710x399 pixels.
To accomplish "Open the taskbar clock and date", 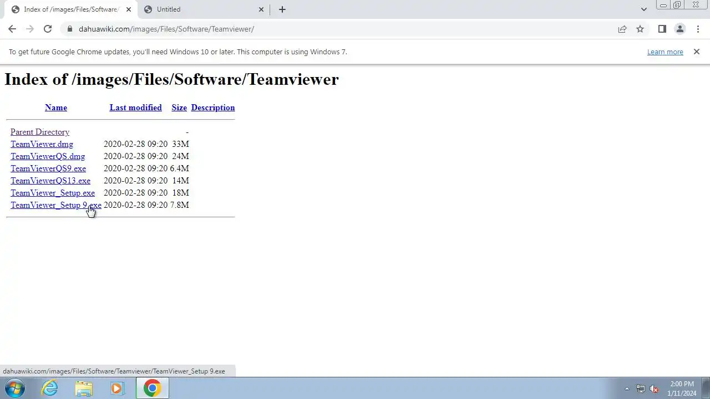I will (x=682, y=388).
